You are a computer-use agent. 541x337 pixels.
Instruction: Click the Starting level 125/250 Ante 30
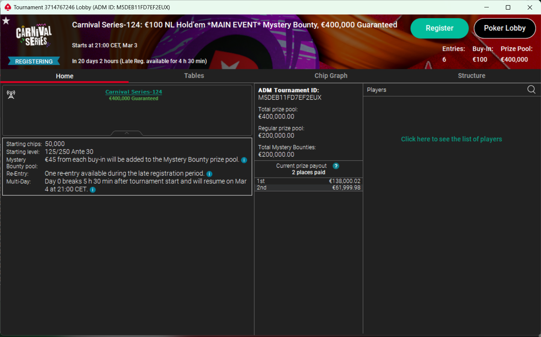pos(69,151)
